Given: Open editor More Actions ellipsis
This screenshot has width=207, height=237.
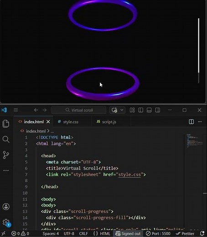Looking at the screenshot, I should click(x=200, y=122).
